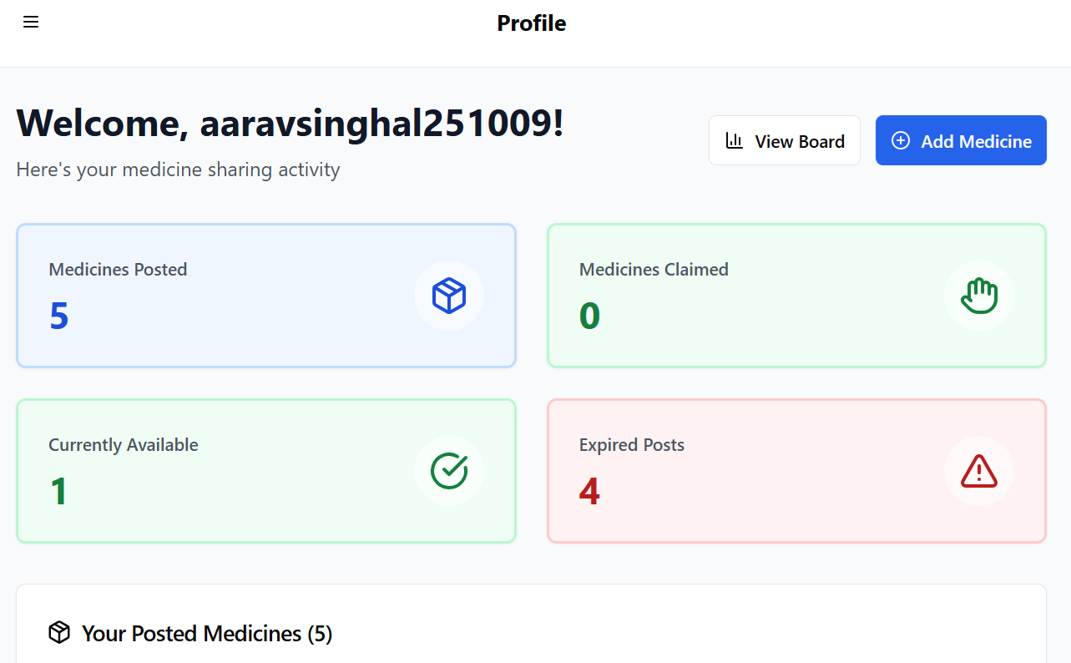Click the Your Posted Medicines (5) heading
Viewport: 1071px width, 663px height.
tap(207, 634)
